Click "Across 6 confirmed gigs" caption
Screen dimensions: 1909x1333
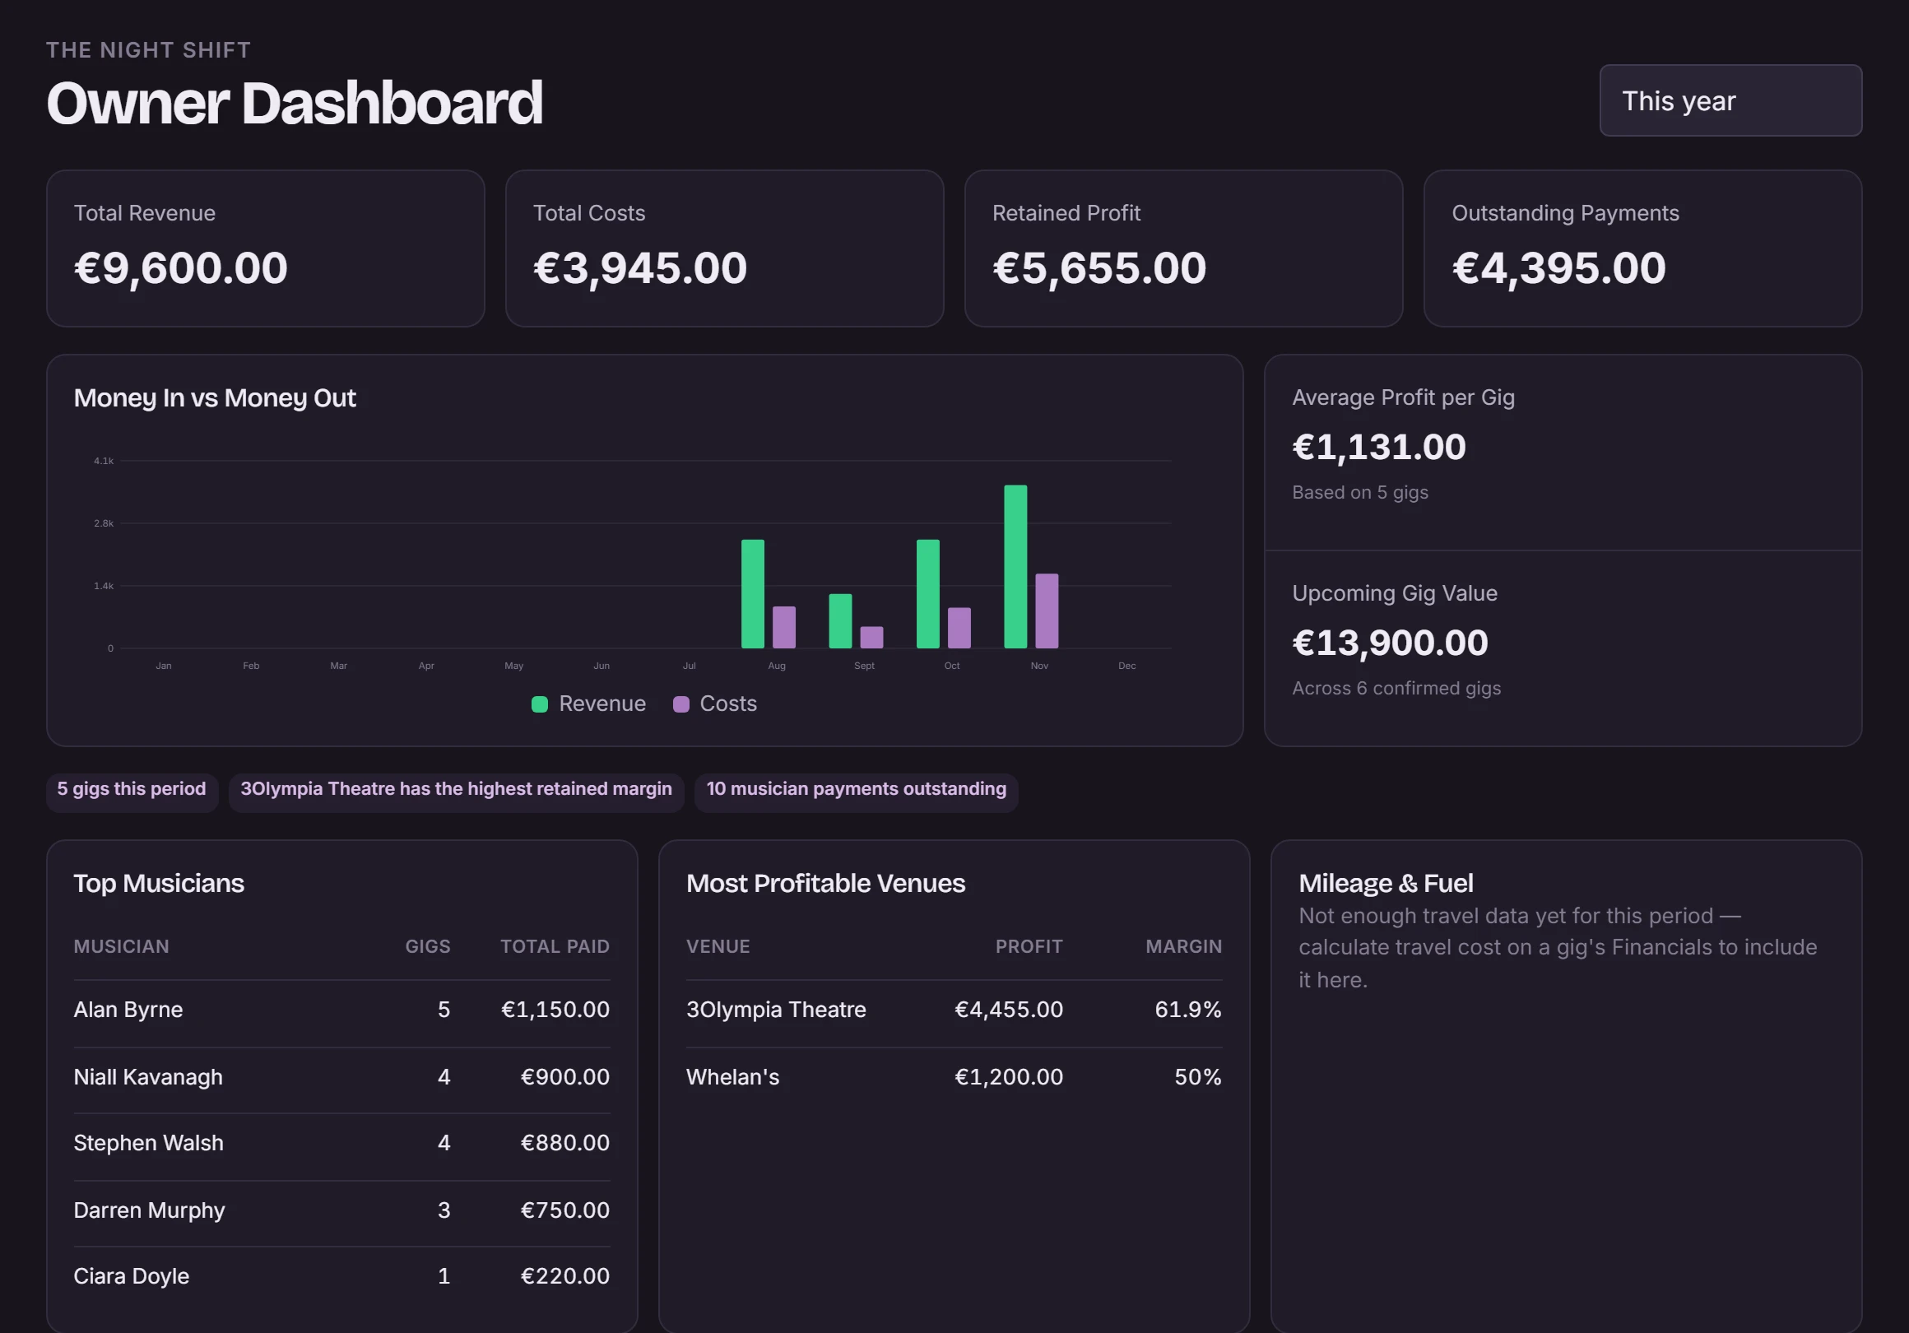coord(1397,689)
